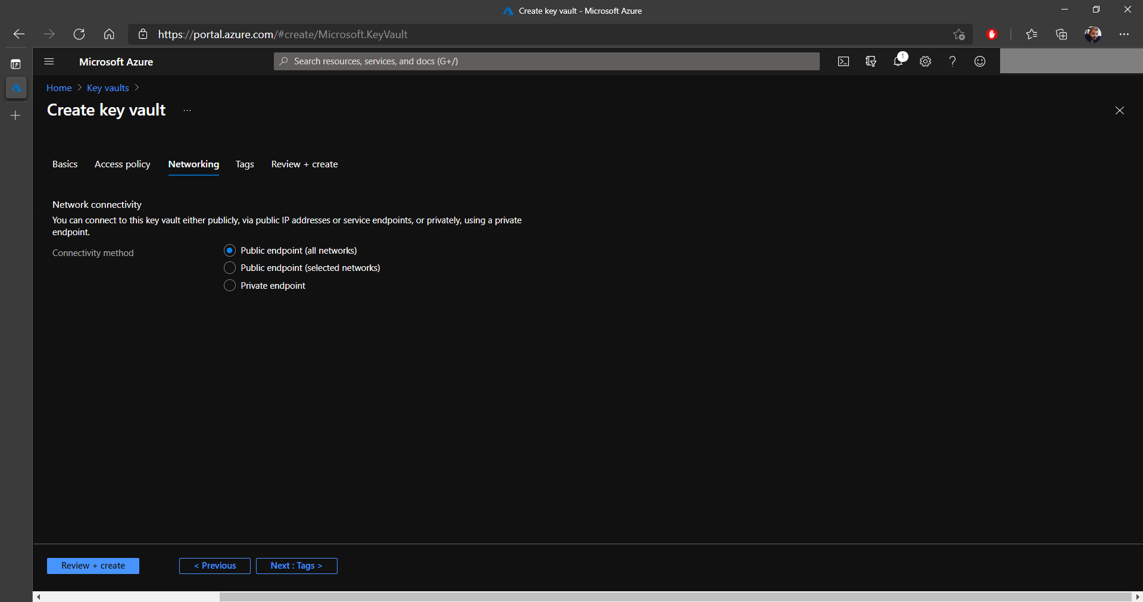Open the browser home icon

coord(109,34)
